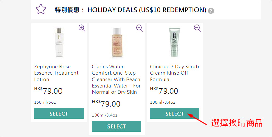
Task: Open the Zephyrine Rose Essence Treatment Lotion link
Action: click(x=56, y=73)
